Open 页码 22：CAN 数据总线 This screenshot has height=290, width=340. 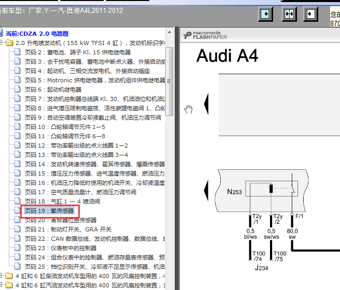tap(94, 239)
